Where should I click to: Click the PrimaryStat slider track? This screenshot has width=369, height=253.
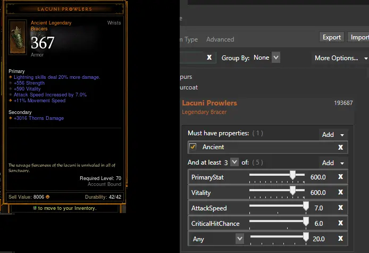[276, 177]
